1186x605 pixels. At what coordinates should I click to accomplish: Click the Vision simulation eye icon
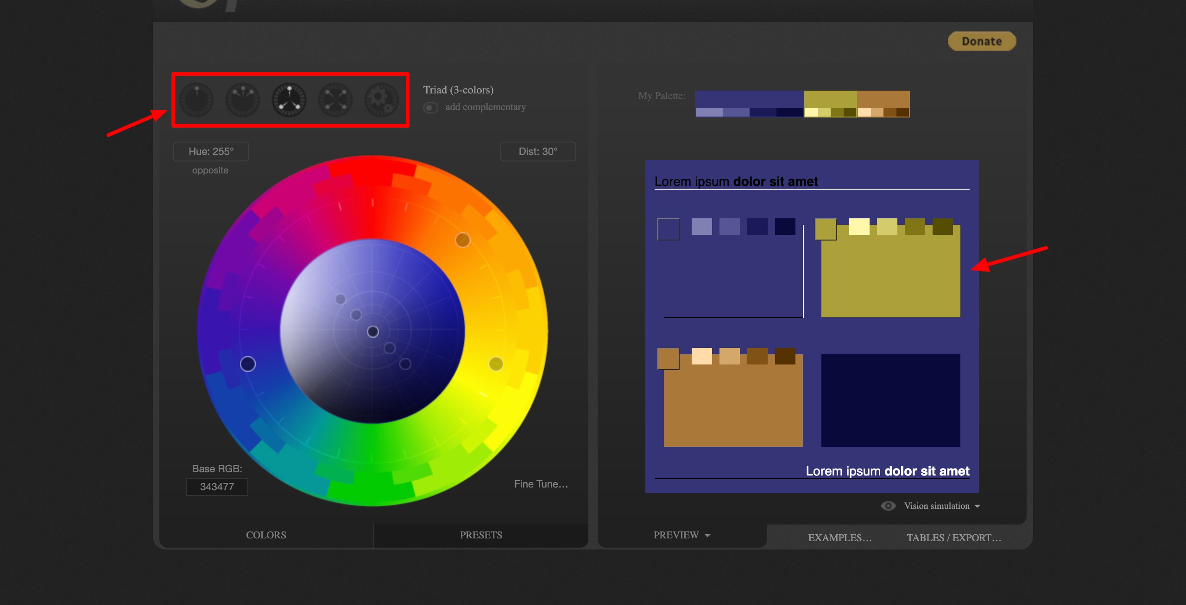pos(888,506)
